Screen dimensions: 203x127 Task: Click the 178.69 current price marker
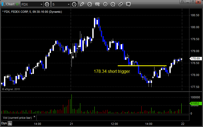tap(195, 58)
